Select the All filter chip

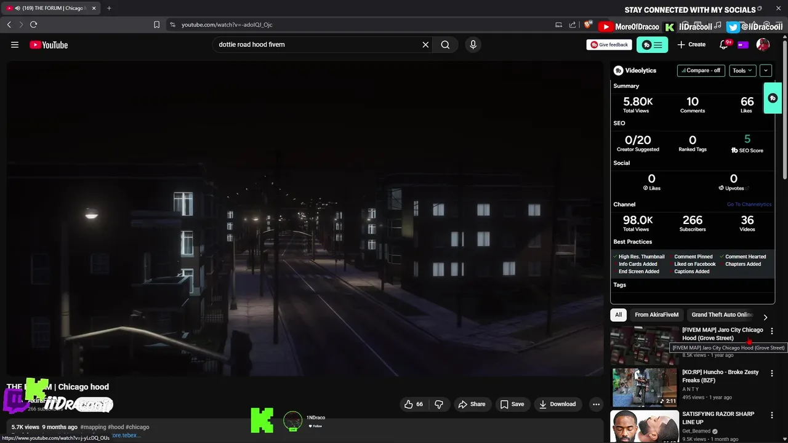pos(618,314)
